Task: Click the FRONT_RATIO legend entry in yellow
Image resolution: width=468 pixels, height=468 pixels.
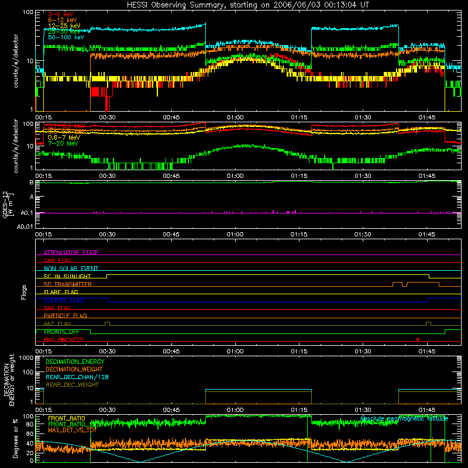Action: [67, 418]
